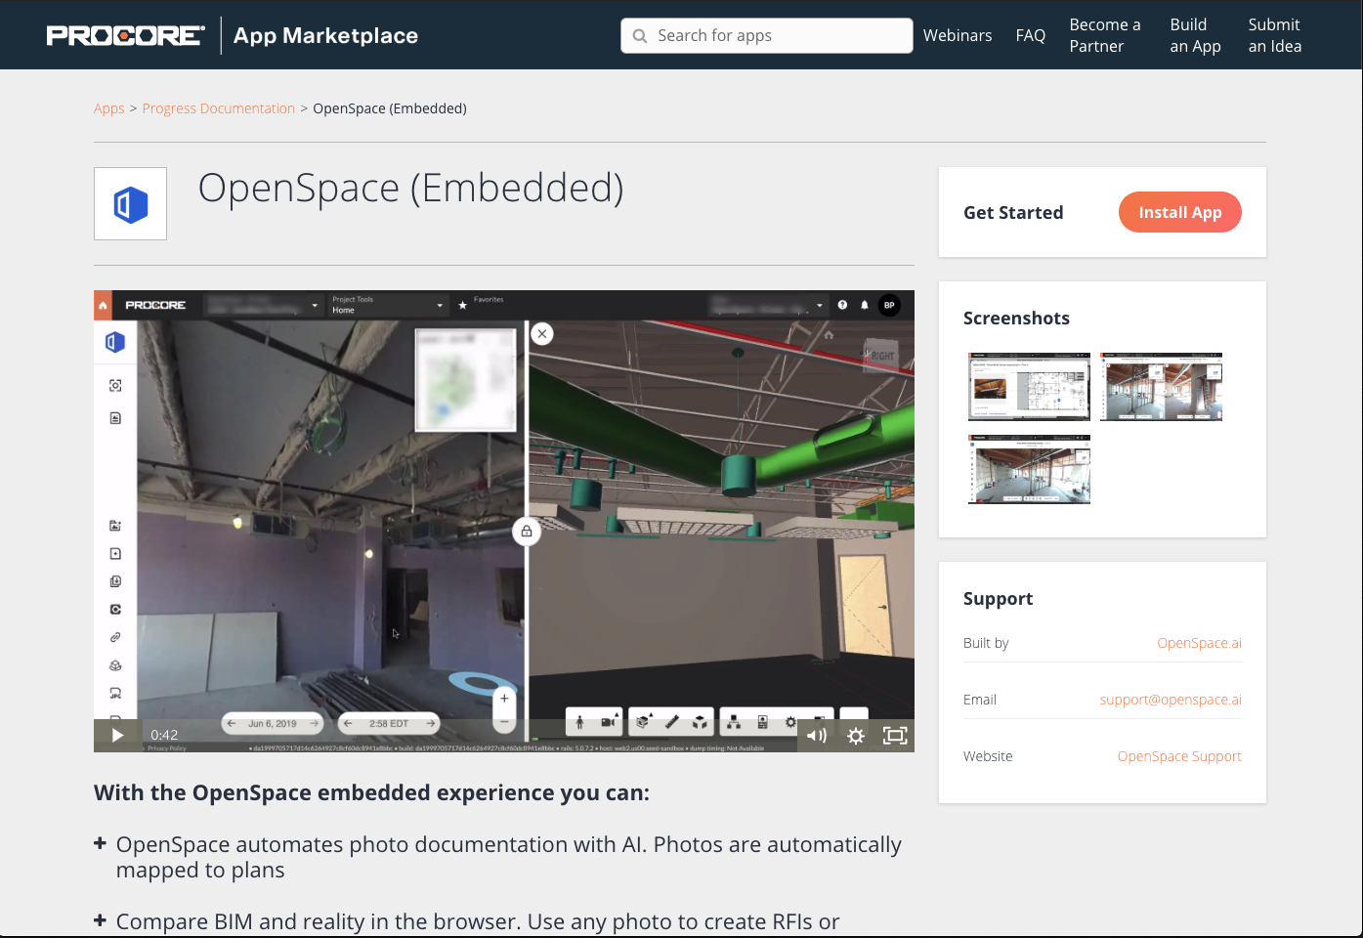Click the notifications bell icon

(865, 305)
